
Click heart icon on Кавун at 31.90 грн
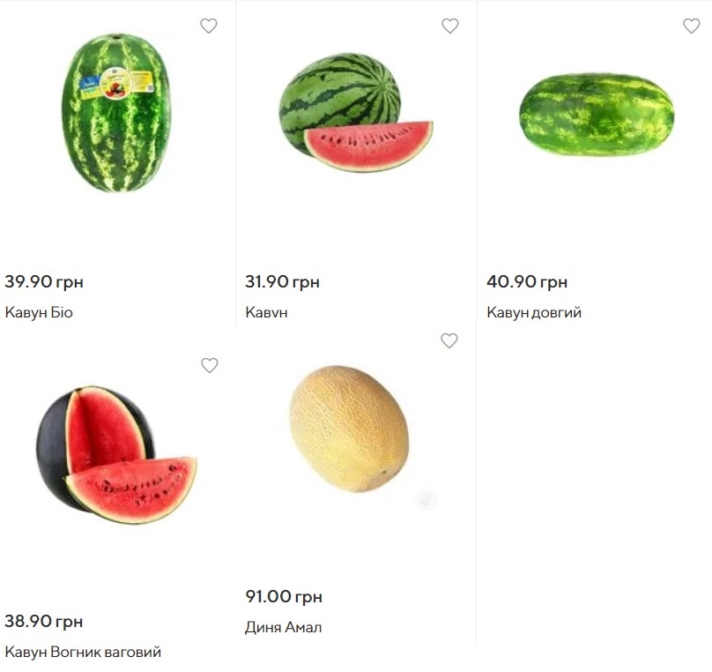tap(450, 26)
